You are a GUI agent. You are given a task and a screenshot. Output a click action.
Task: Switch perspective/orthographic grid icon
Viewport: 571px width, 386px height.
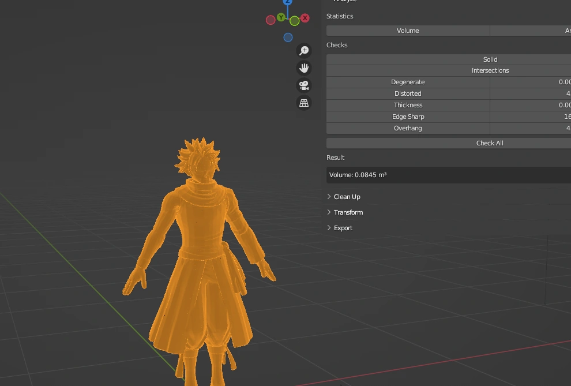coord(304,103)
